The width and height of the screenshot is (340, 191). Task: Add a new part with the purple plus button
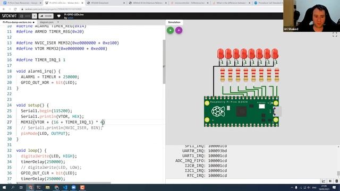178,30
